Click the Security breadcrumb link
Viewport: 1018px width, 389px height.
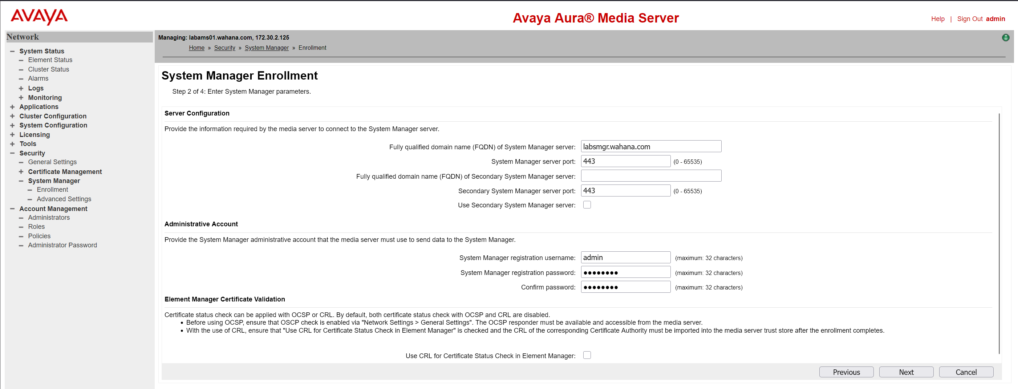pos(224,48)
